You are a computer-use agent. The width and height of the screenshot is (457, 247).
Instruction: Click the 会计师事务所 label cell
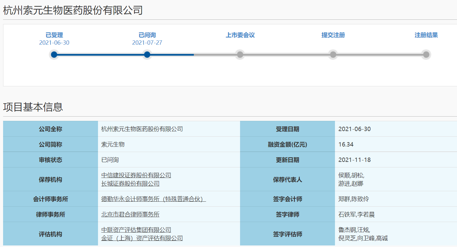pyautogui.click(x=51, y=199)
